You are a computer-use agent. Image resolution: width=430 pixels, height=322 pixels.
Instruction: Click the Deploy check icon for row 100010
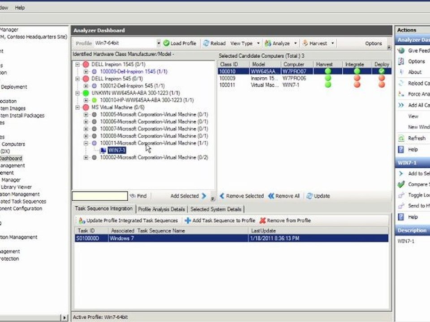(382, 71)
